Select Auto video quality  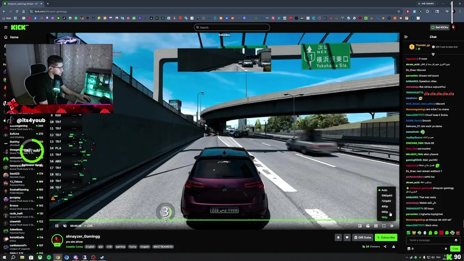coord(384,190)
